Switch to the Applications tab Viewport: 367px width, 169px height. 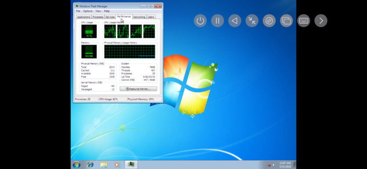(84, 17)
